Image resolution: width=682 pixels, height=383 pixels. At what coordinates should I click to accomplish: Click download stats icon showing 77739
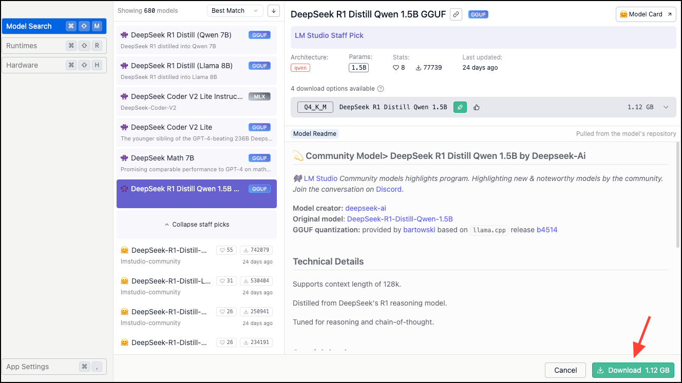coord(419,68)
